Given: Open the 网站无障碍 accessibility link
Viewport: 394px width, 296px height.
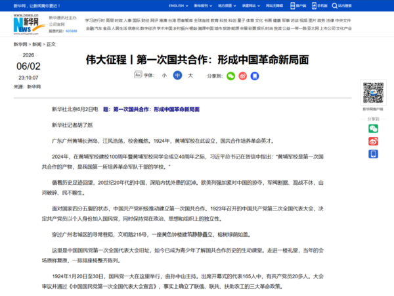Looking at the screenshot, I should [x=274, y=6].
